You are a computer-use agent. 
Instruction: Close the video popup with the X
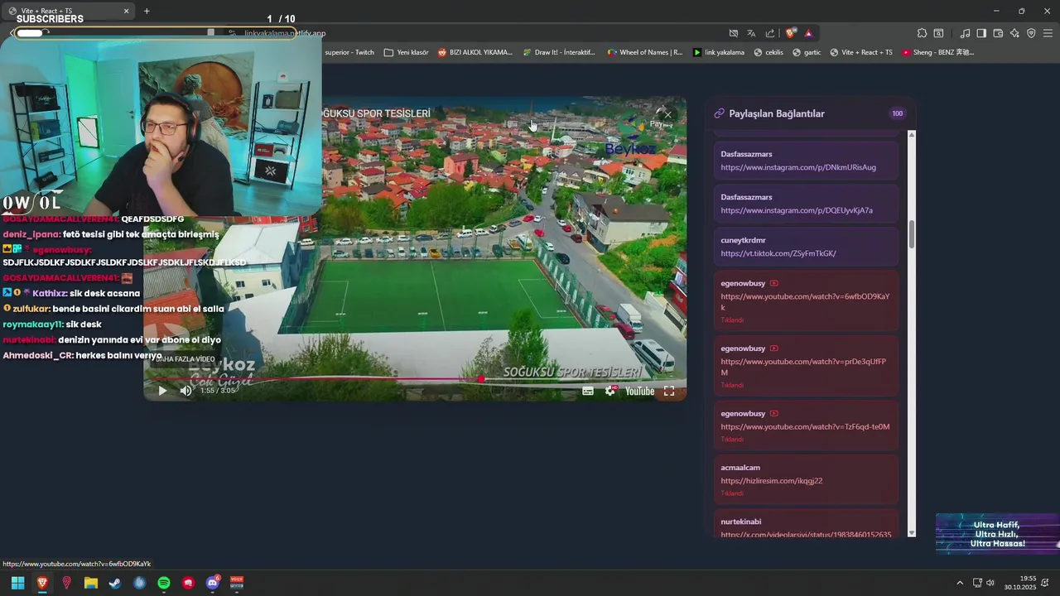click(x=667, y=114)
